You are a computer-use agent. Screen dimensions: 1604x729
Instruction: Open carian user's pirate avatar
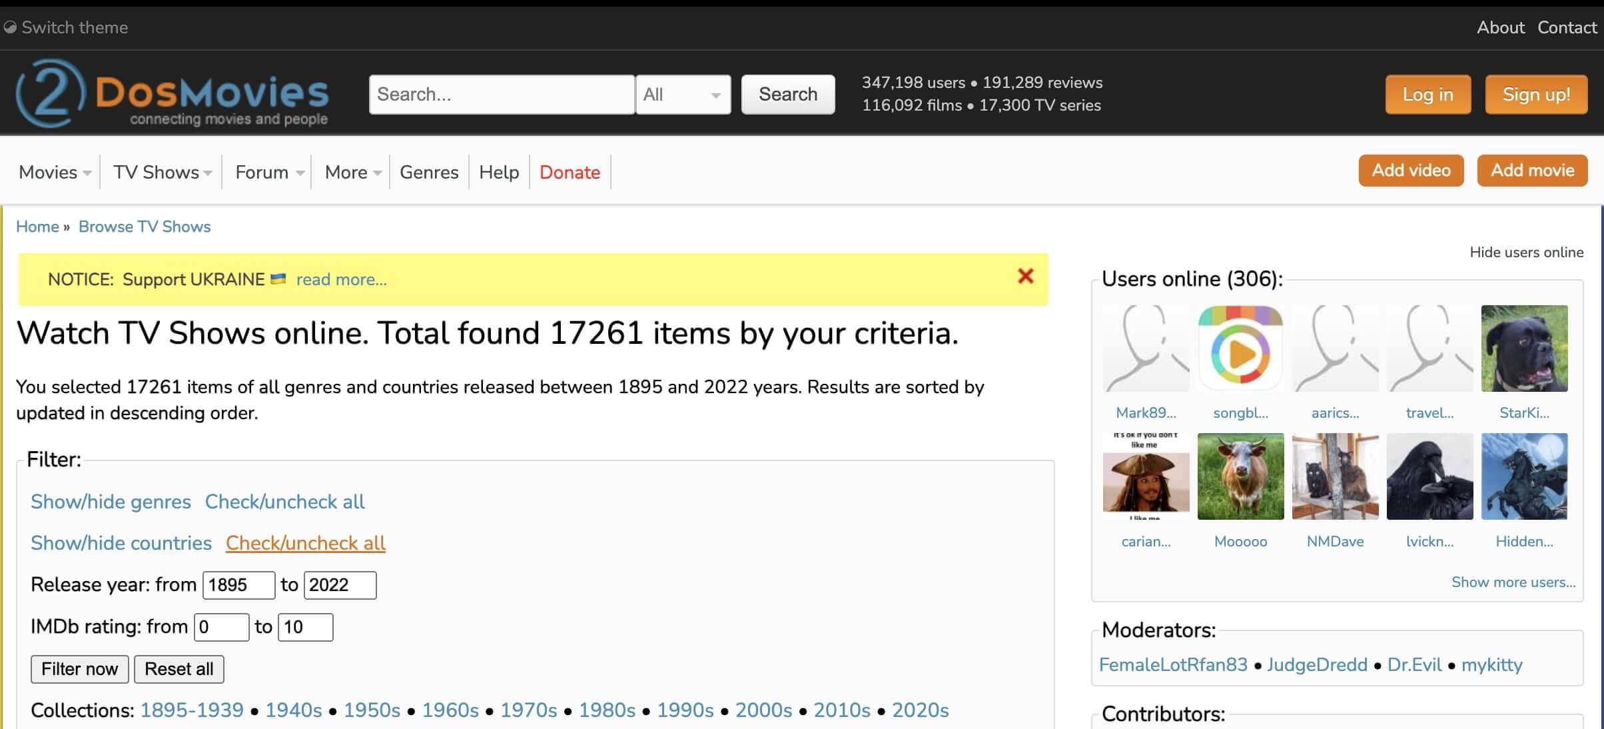[x=1146, y=476]
